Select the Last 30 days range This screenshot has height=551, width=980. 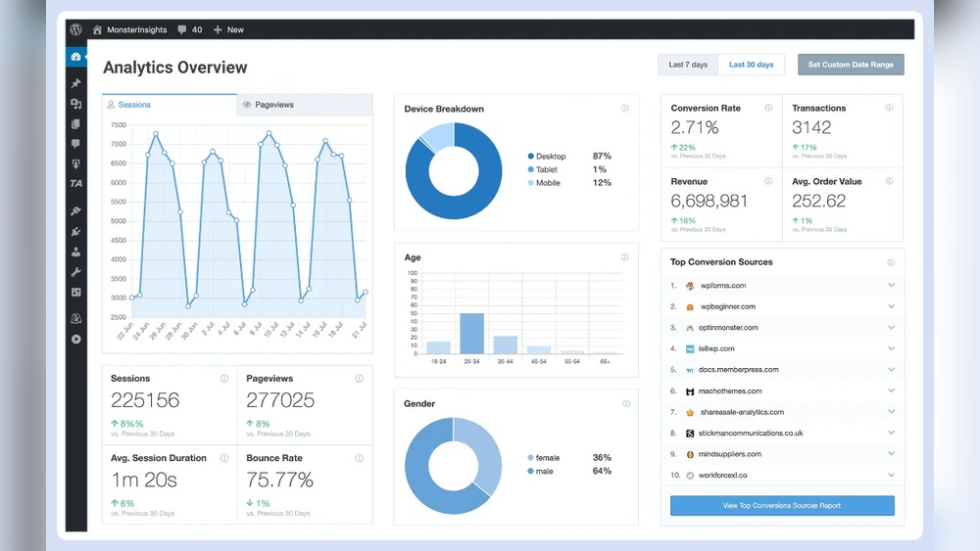(751, 65)
